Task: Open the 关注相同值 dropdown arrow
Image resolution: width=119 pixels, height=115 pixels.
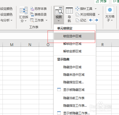Action: tap(99, 15)
